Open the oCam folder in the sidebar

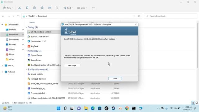12,59
